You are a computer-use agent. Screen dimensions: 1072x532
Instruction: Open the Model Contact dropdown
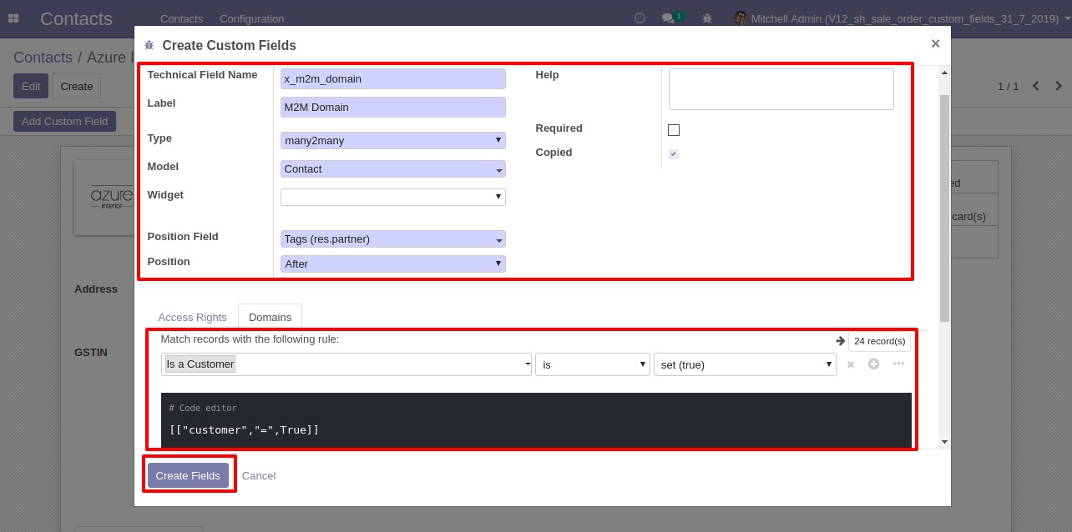click(x=393, y=169)
